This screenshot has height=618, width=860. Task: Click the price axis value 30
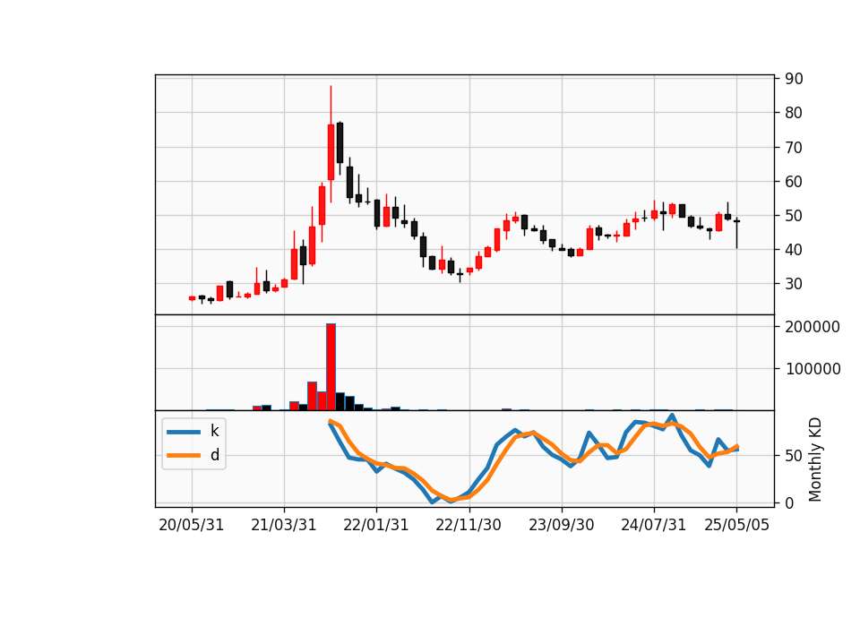coord(794,284)
